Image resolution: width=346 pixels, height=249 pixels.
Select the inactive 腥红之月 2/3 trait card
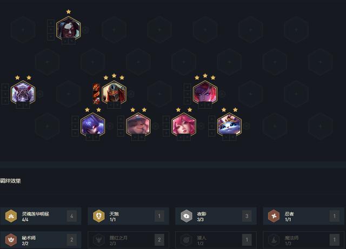click(129, 240)
